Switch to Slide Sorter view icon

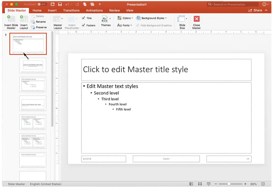[200, 184]
